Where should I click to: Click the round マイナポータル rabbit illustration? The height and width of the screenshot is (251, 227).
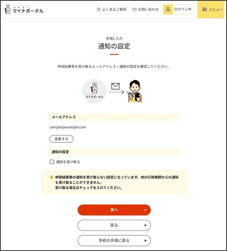[95, 91]
